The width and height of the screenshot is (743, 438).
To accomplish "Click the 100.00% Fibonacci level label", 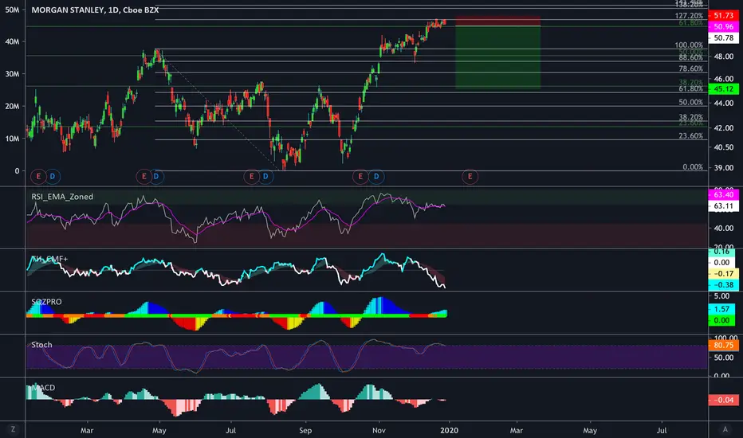I will tap(689, 45).
